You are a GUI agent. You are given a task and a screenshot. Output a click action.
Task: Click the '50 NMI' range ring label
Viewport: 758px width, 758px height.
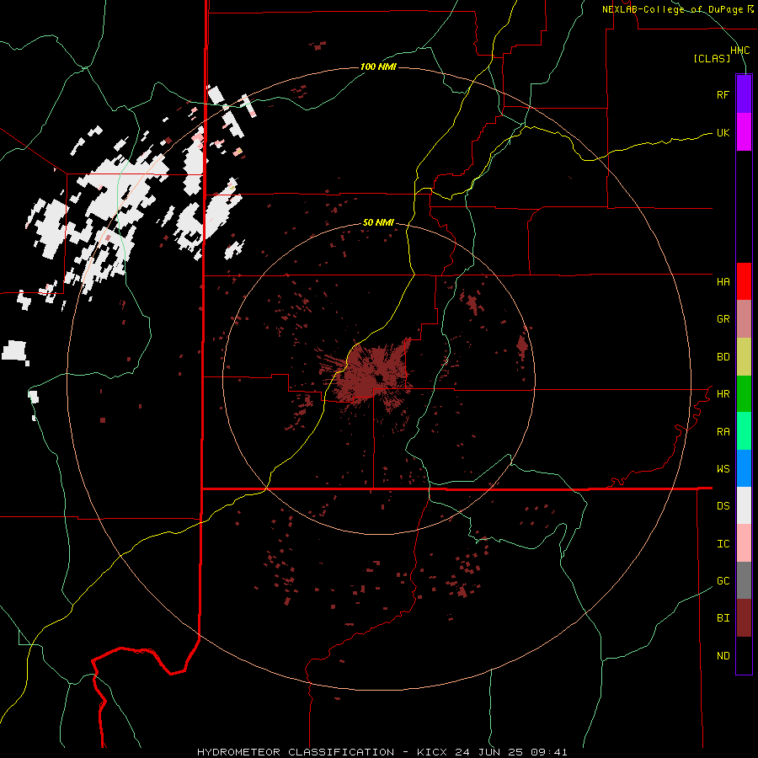pyautogui.click(x=378, y=223)
